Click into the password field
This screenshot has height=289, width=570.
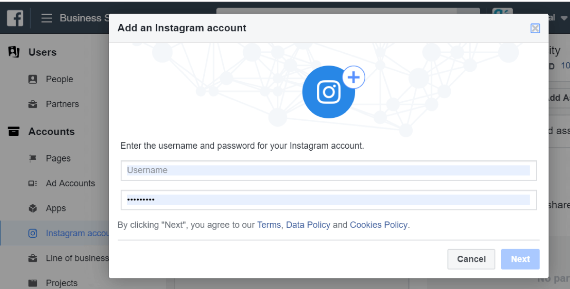pos(329,200)
